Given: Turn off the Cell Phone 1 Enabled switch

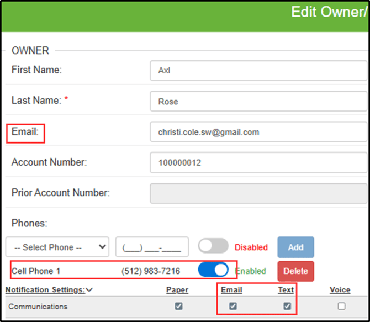Looking at the screenshot, I should pyautogui.click(x=213, y=270).
